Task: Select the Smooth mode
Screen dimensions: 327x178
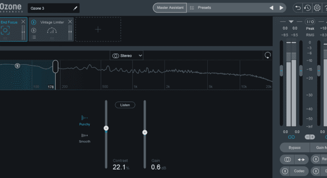Action: point(85,138)
